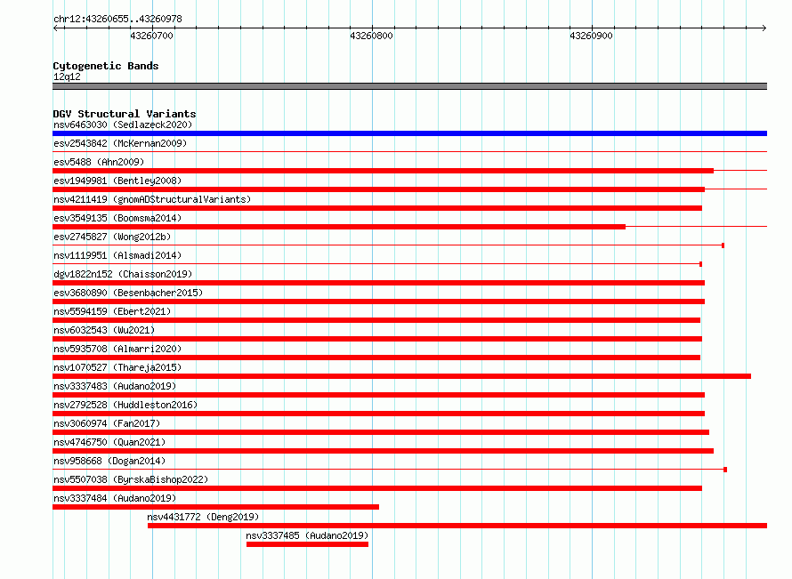Click the nsv3060974 (Fan2017) label
The image size is (792, 579).
tap(107, 423)
